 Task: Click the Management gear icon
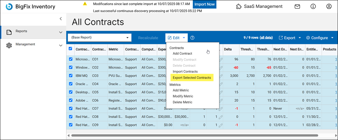[9, 45]
